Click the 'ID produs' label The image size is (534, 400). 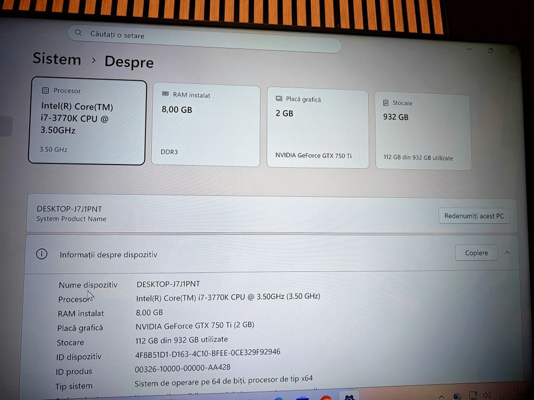(74, 371)
